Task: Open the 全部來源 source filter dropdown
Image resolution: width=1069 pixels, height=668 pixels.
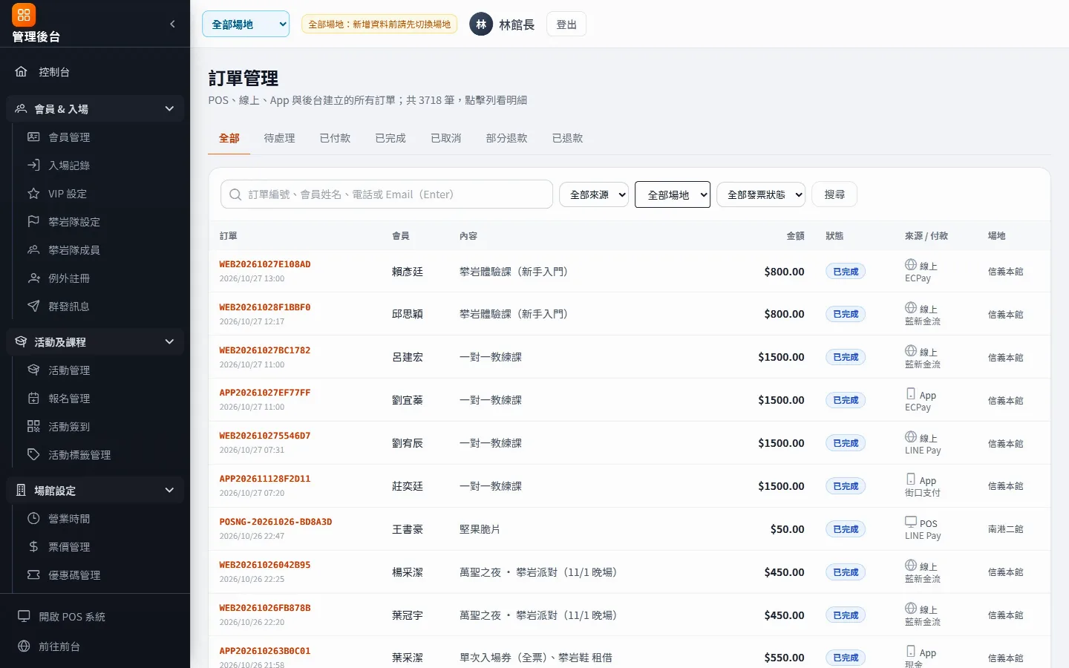Action: point(594,194)
